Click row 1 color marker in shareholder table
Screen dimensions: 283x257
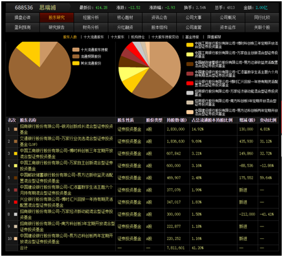click(16, 129)
